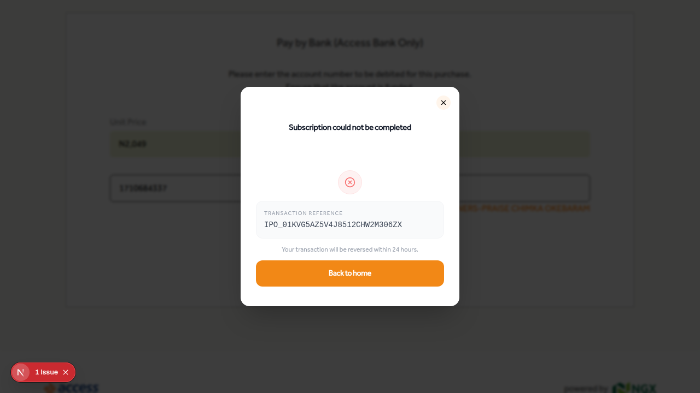Click the TRANSACTION REFERENCE label
Screen dimensions: 700x393
coord(304,213)
